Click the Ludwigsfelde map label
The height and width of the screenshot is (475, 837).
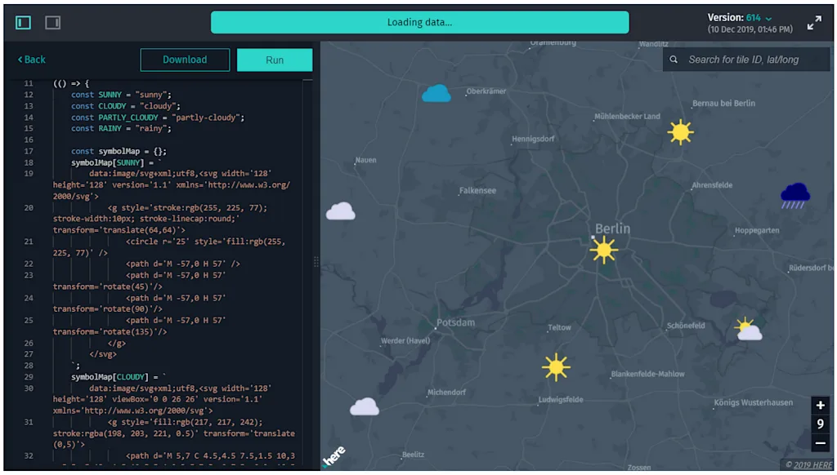[x=561, y=400]
